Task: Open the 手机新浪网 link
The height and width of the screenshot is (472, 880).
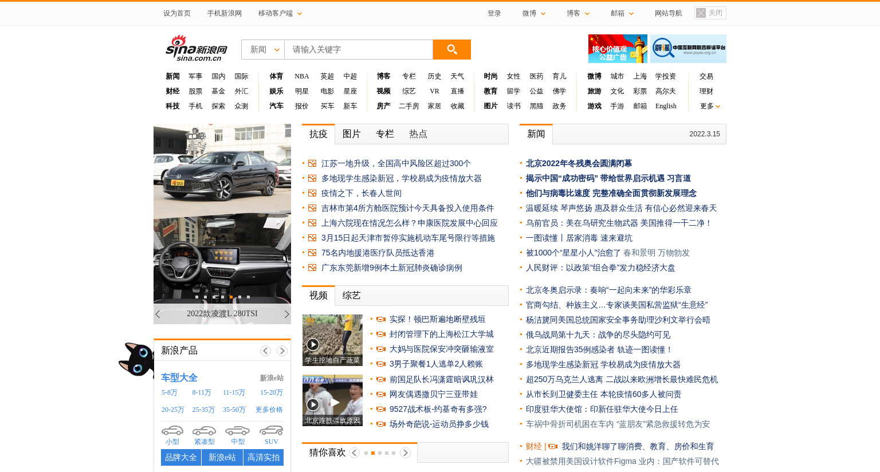Action: 225,13
